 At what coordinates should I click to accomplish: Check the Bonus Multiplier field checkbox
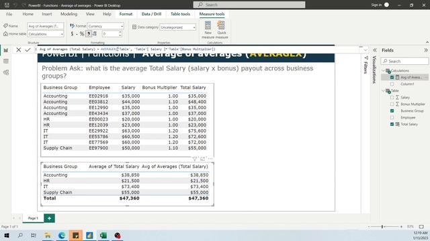click(x=392, y=104)
